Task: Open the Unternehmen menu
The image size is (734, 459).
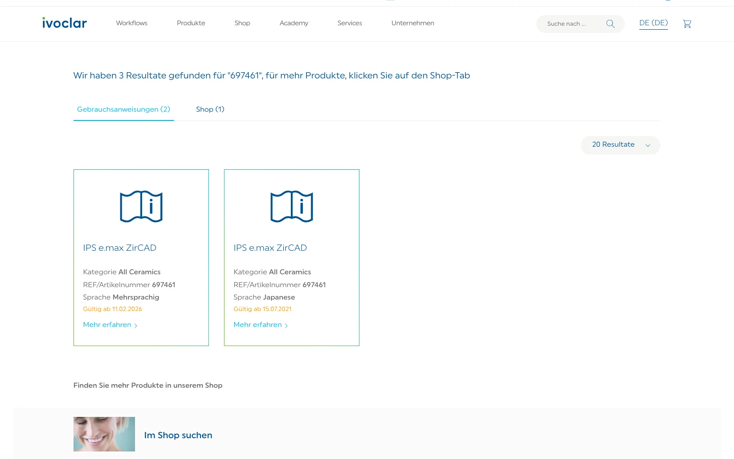Action: [x=413, y=23]
